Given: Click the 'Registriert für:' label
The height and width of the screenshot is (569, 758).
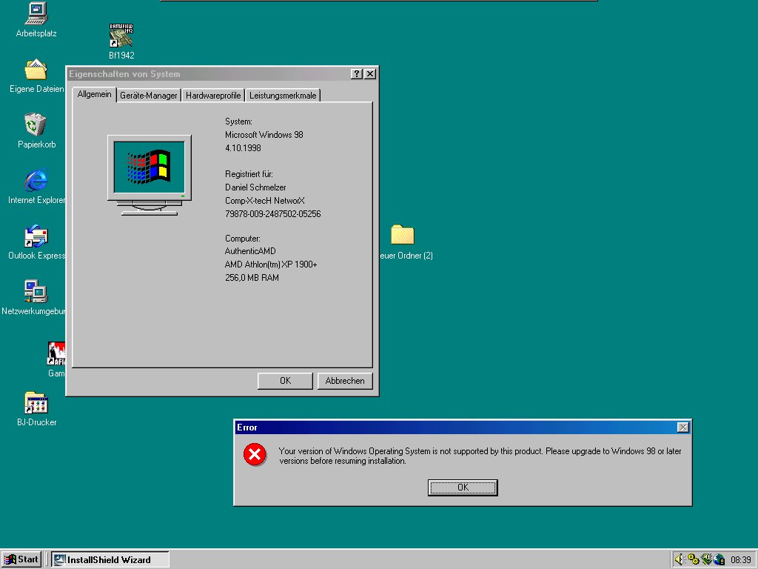Looking at the screenshot, I should pos(249,174).
